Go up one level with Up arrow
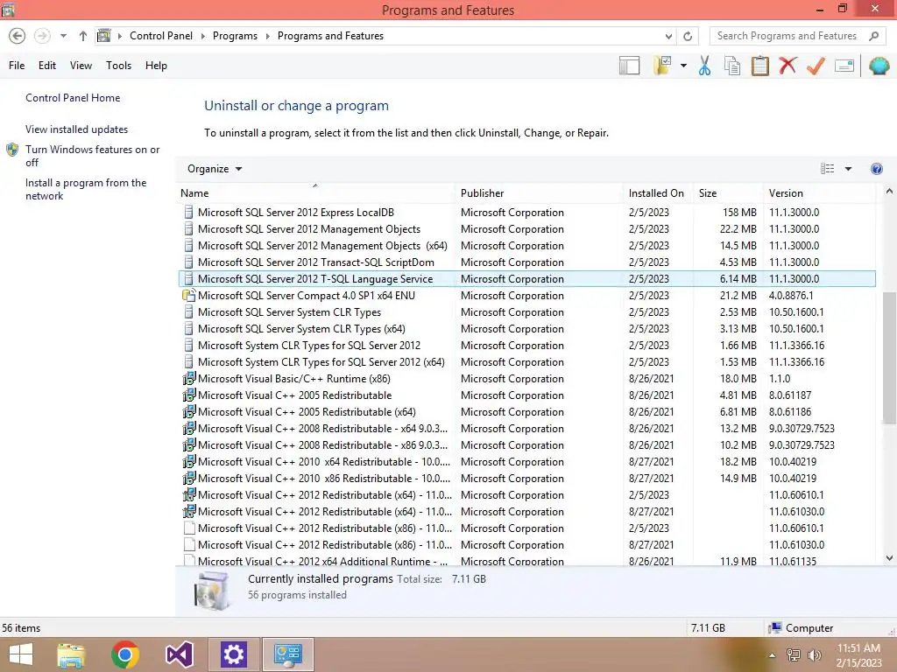897x672 pixels. [x=83, y=36]
